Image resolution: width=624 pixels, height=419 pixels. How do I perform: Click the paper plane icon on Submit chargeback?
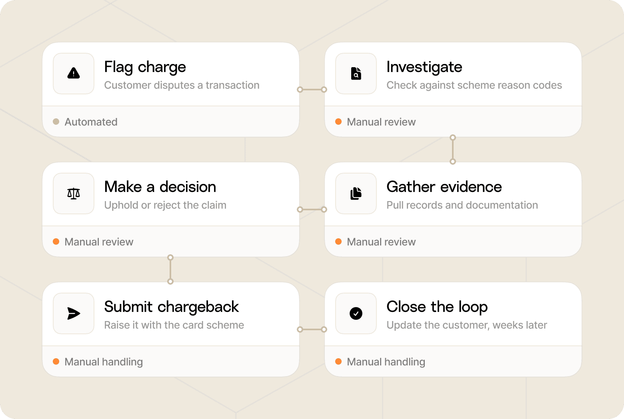[74, 313]
